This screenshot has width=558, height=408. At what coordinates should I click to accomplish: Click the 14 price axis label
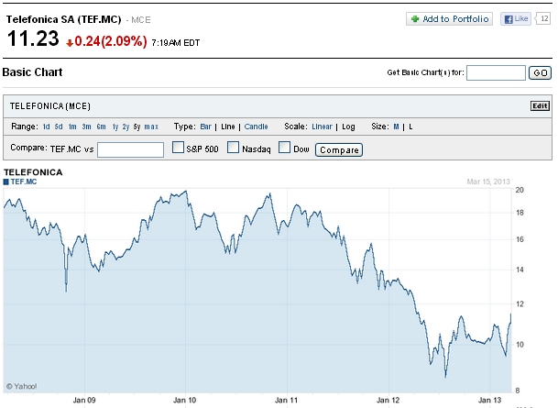tap(520, 270)
